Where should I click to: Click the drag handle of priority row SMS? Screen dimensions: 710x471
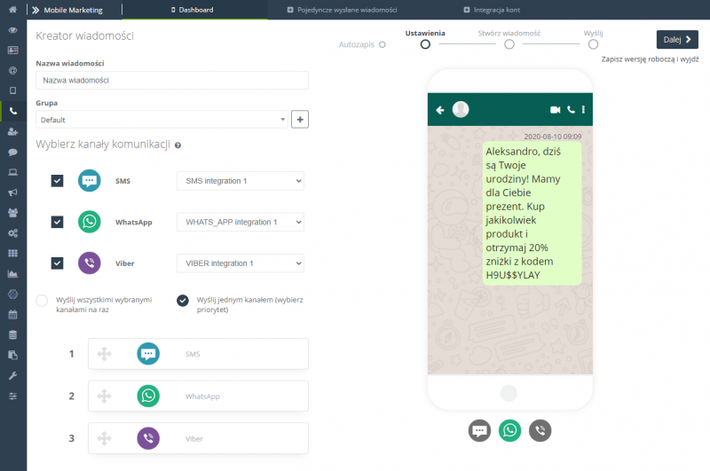point(104,354)
